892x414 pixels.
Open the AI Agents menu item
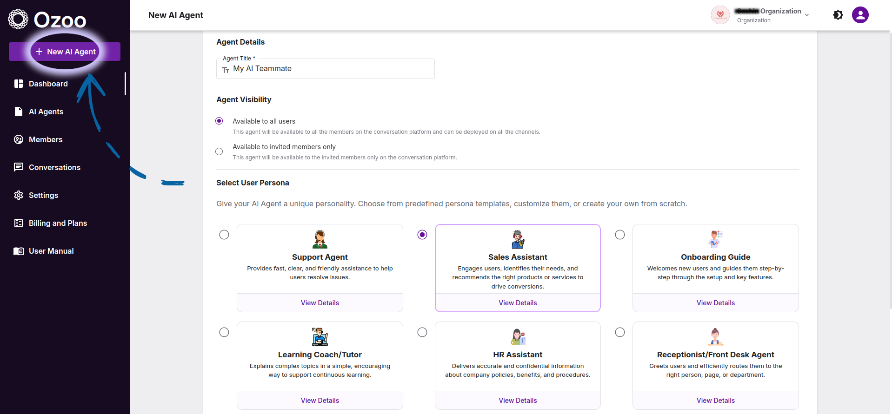[46, 112]
